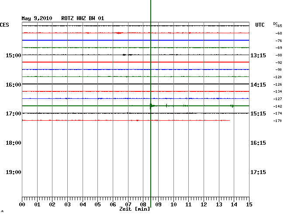Click the DC offset value -120

click(x=277, y=77)
